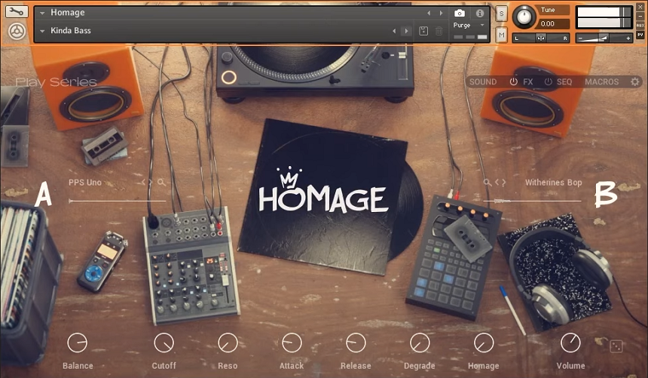This screenshot has width=648, height=378.
Task: Load previous snapshot before Kinda Bass
Action: (394, 31)
